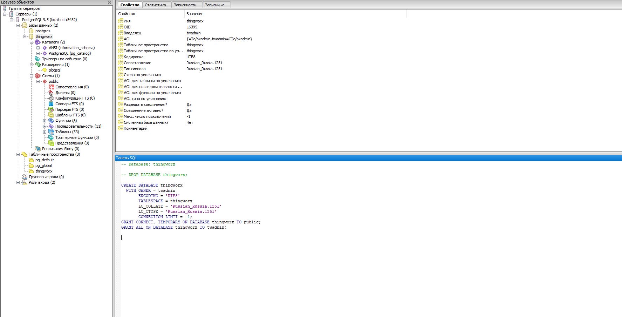Image resolution: width=622 pixels, height=317 pixels.
Task: Click the FTS Parsers icon
Action: click(51, 109)
